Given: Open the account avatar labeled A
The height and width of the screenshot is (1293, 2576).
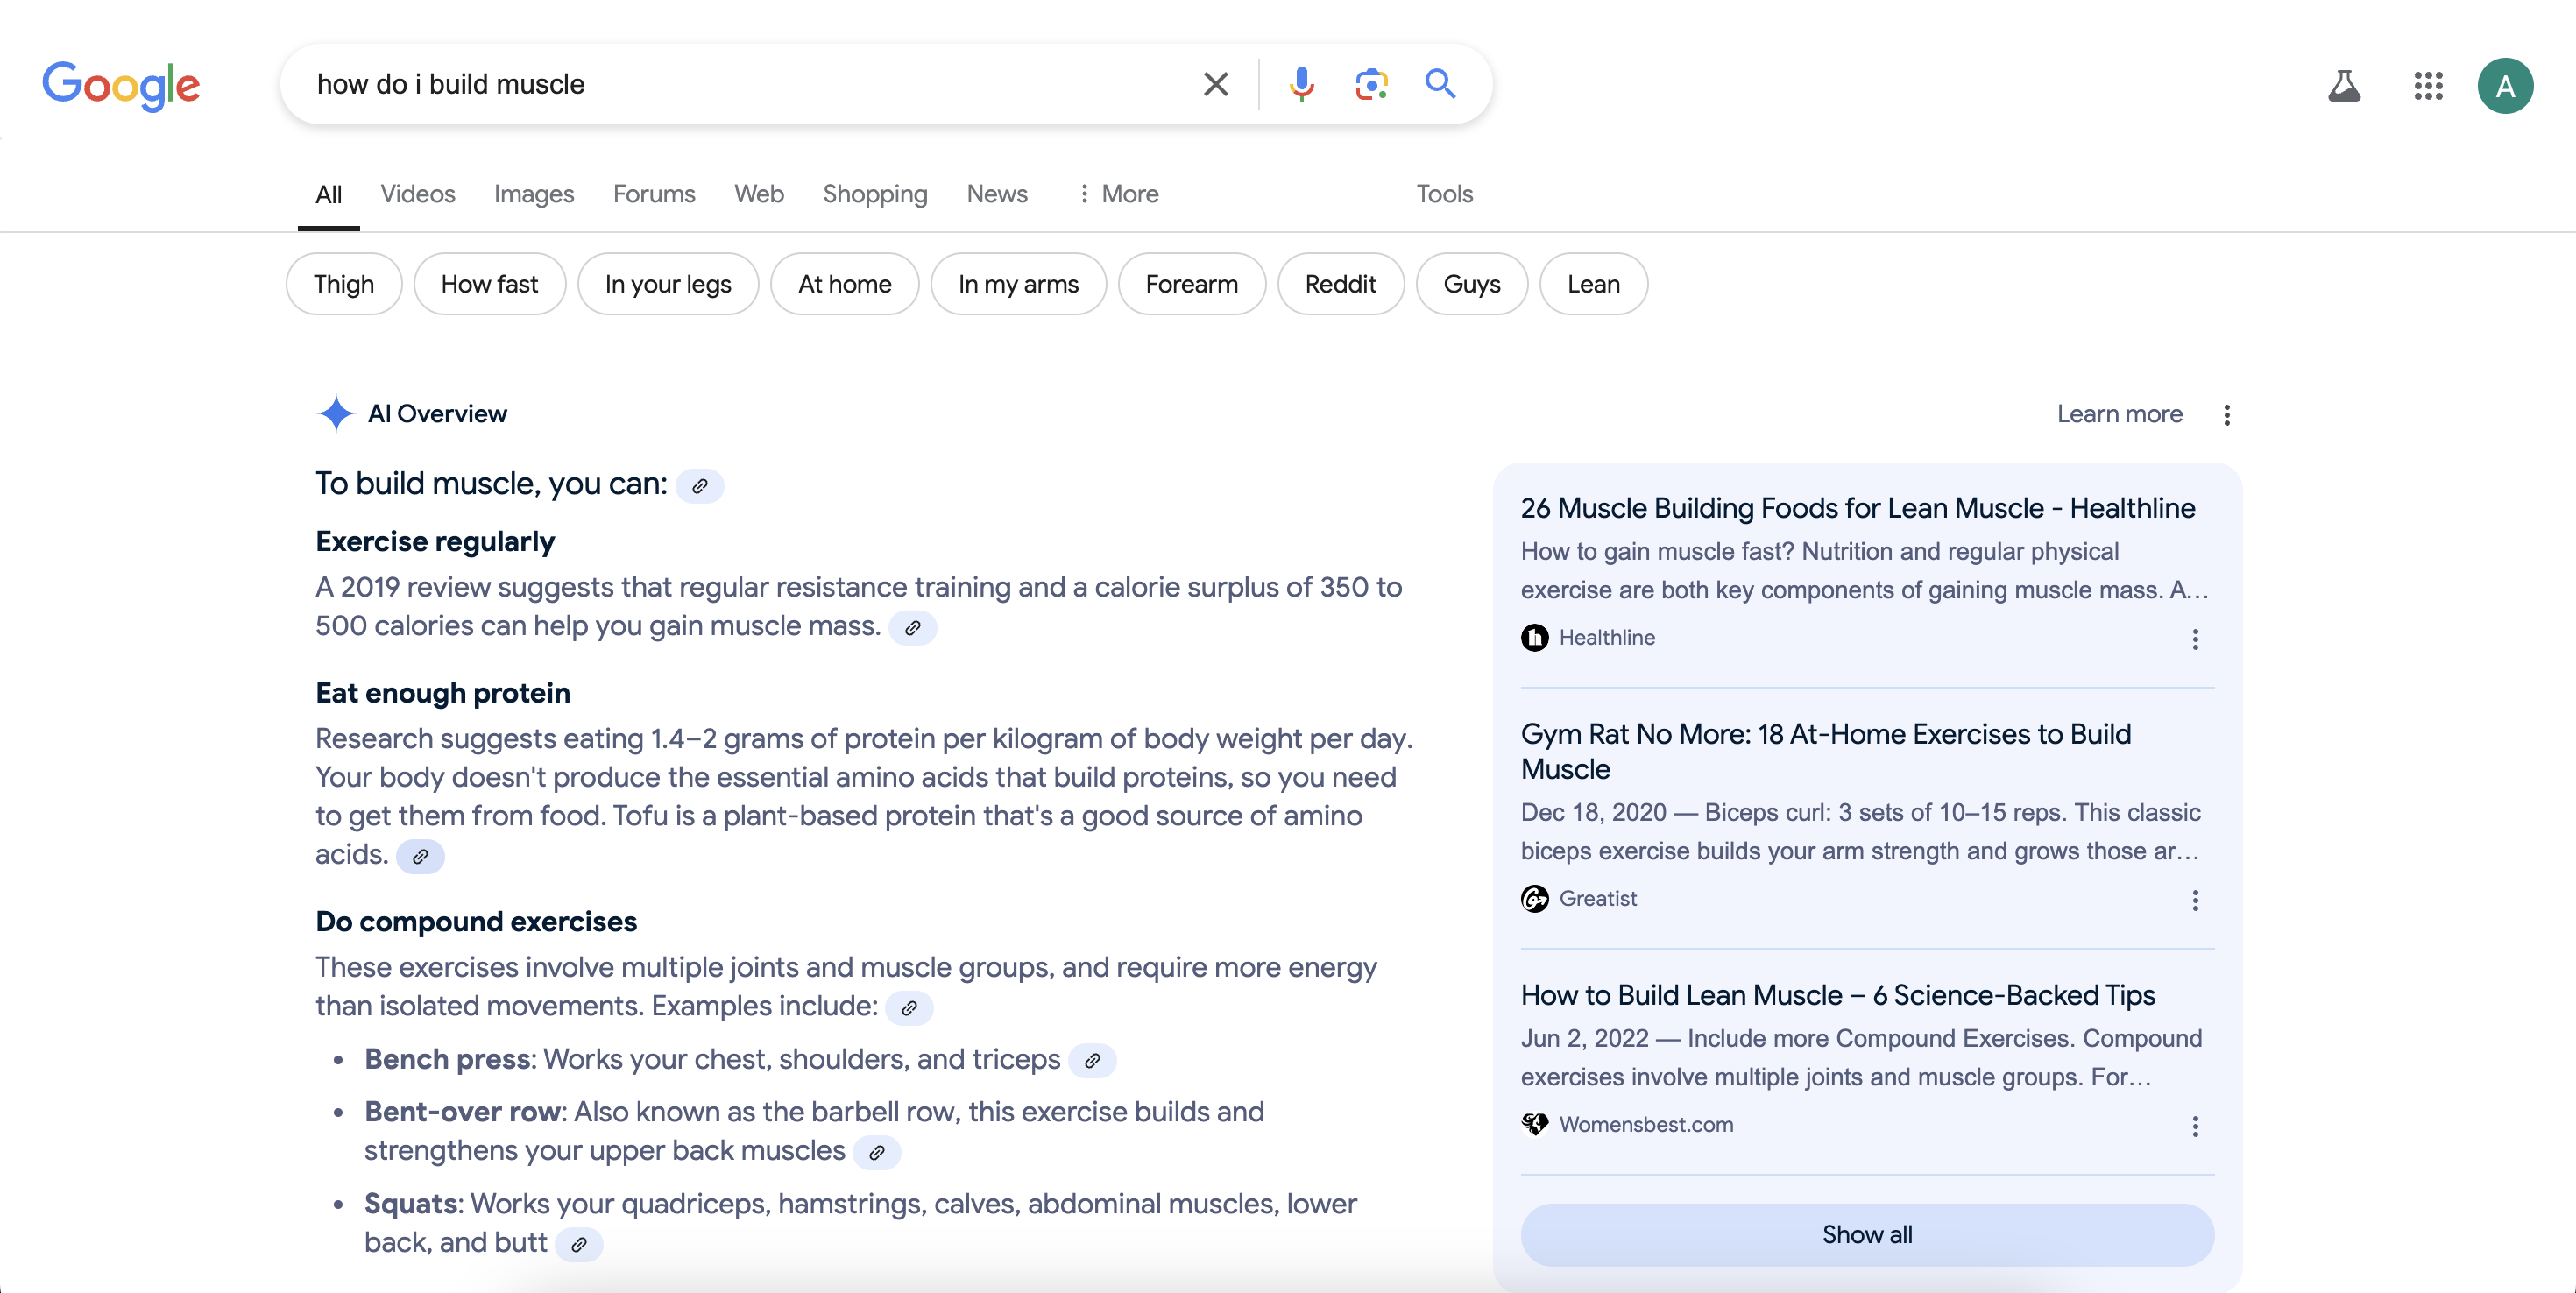Looking at the screenshot, I should (x=2505, y=86).
